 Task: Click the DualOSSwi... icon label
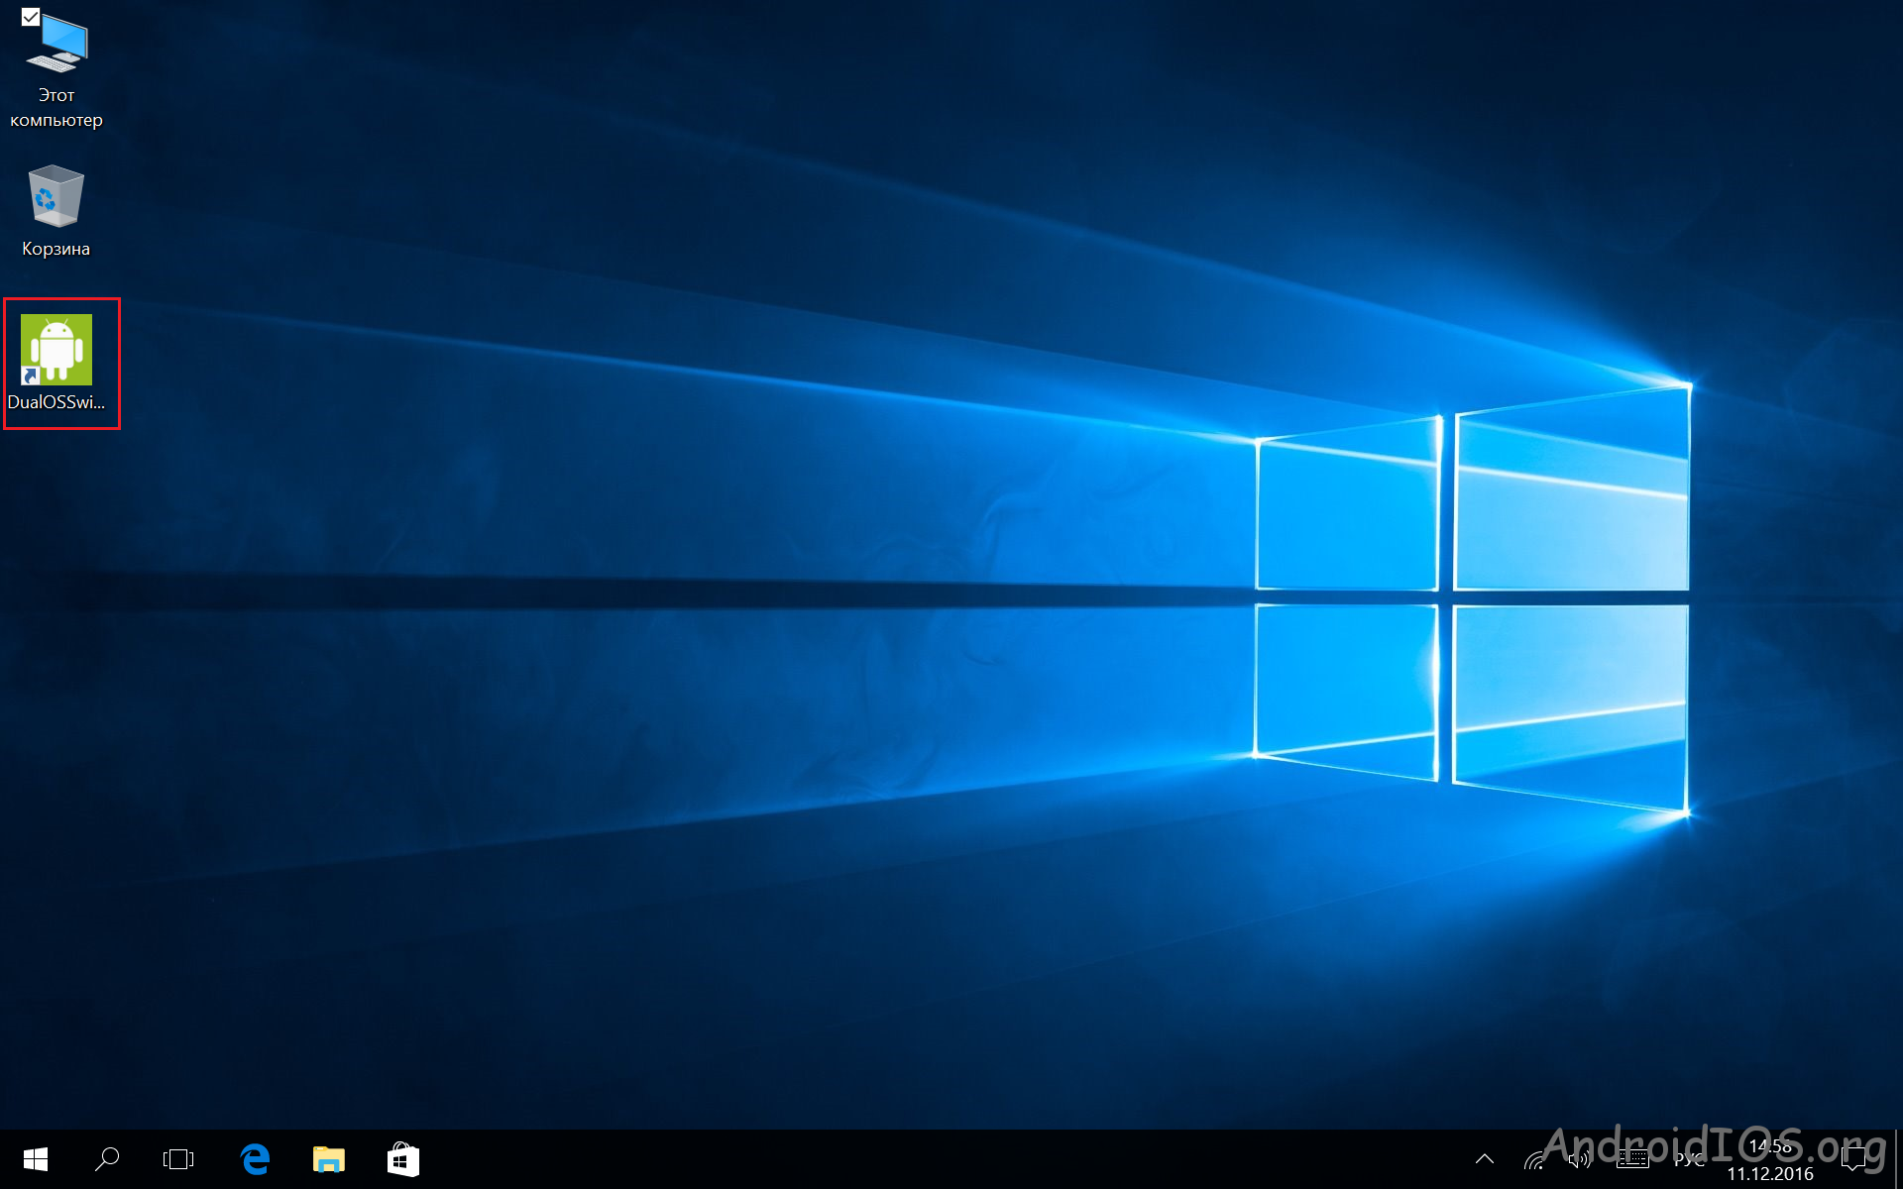[x=56, y=402]
